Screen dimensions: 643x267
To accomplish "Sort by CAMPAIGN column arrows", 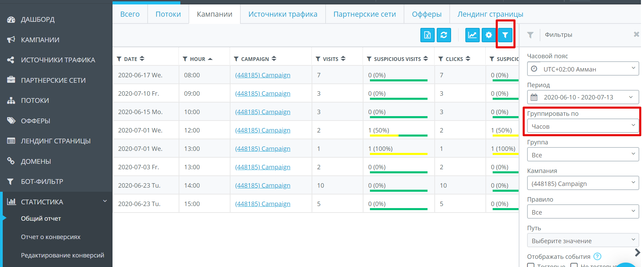I will pyautogui.click(x=274, y=59).
